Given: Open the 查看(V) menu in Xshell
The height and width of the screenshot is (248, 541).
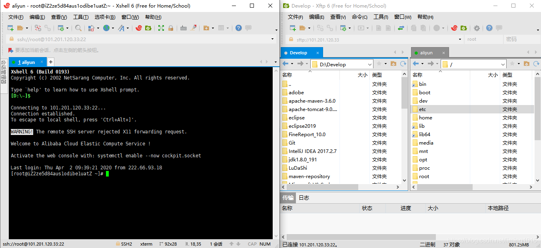Looking at the screenshot, I should point(58,17).
